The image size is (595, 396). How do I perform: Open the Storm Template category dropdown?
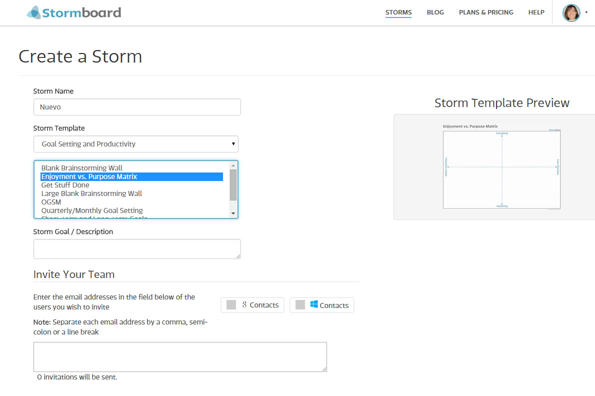(x=136, y=144)
